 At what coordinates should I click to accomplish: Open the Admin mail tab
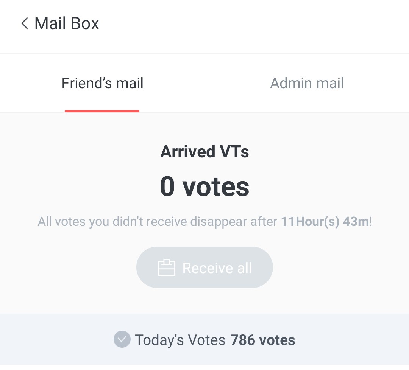coord(307,83)
